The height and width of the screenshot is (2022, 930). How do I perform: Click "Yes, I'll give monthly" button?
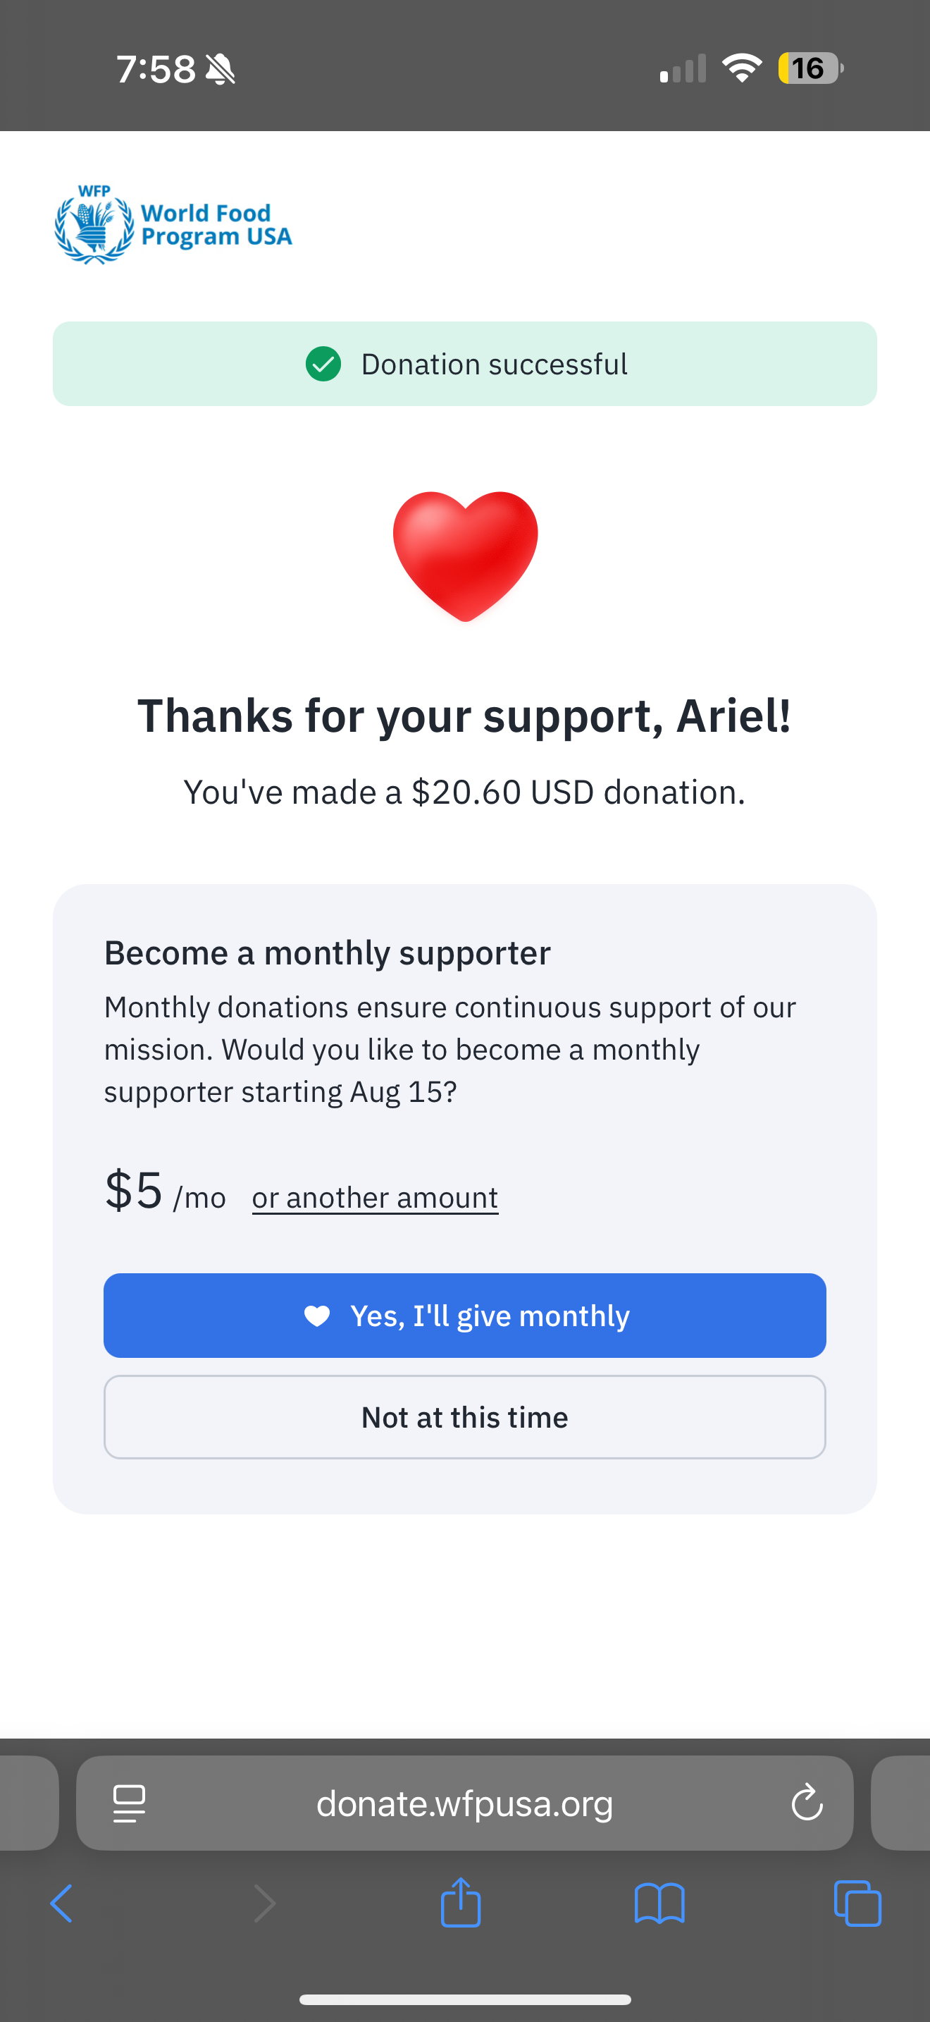[x=465, y=1316]
